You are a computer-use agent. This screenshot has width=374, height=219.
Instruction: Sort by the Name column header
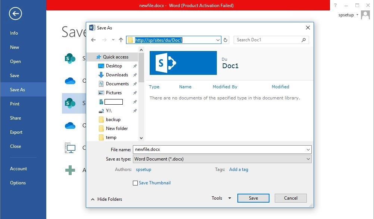185,87
